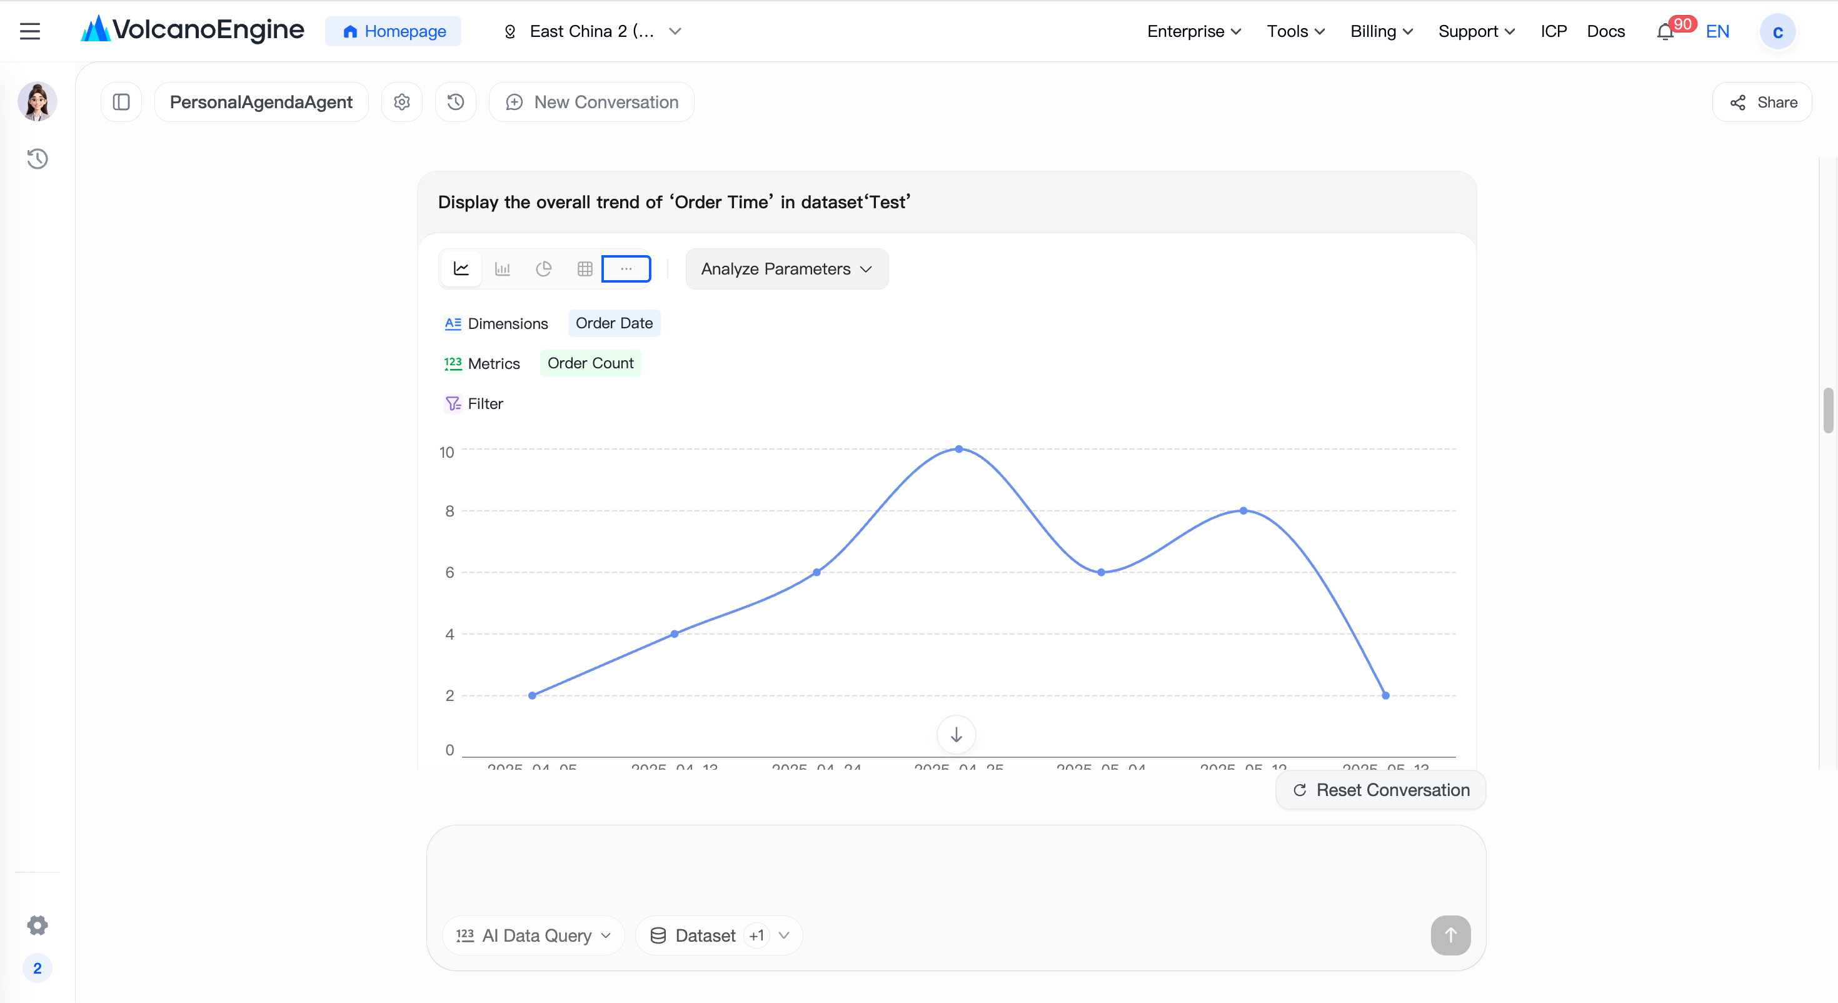Open conversation history clock icon
The height and width of the screenshot is (1003, 1838).
point(456,102)
